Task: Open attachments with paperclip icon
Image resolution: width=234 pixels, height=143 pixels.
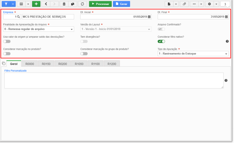Action: [x=184, y=4]
